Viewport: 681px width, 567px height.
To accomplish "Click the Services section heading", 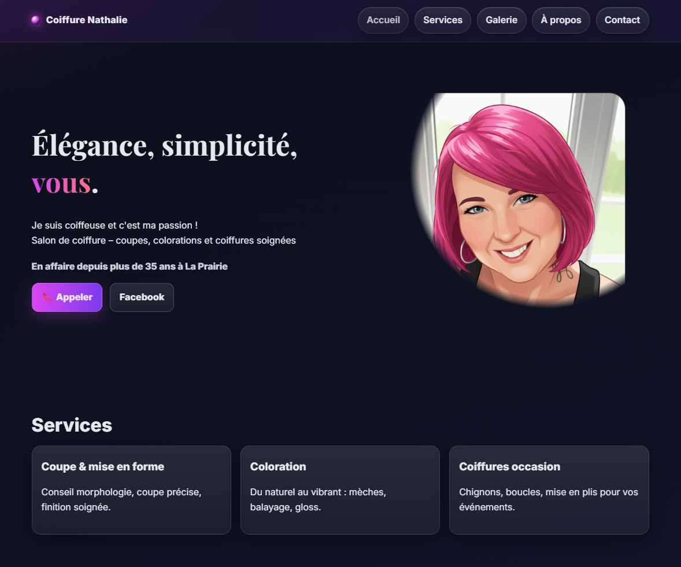I will click(72, 425).
